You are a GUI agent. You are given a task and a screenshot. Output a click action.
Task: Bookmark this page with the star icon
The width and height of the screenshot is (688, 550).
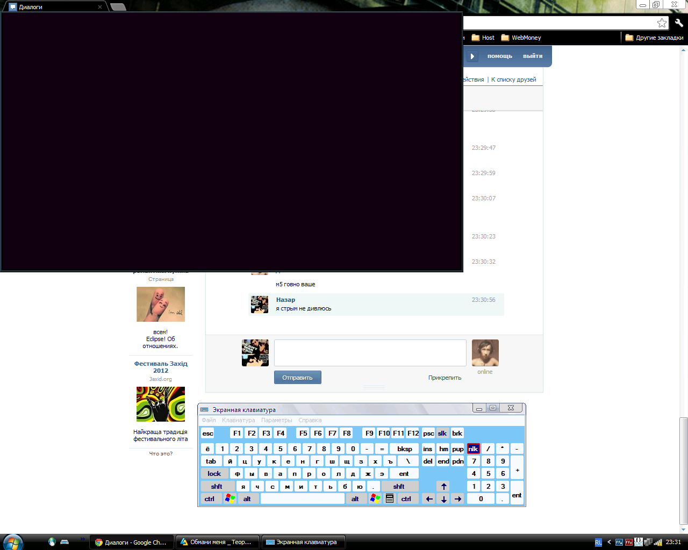coord(662,23)
